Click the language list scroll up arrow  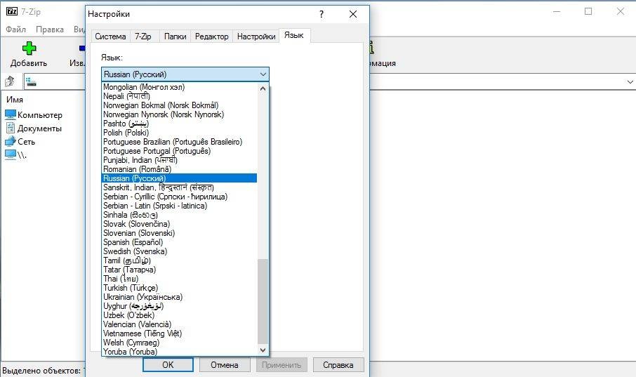coord(263,88)
